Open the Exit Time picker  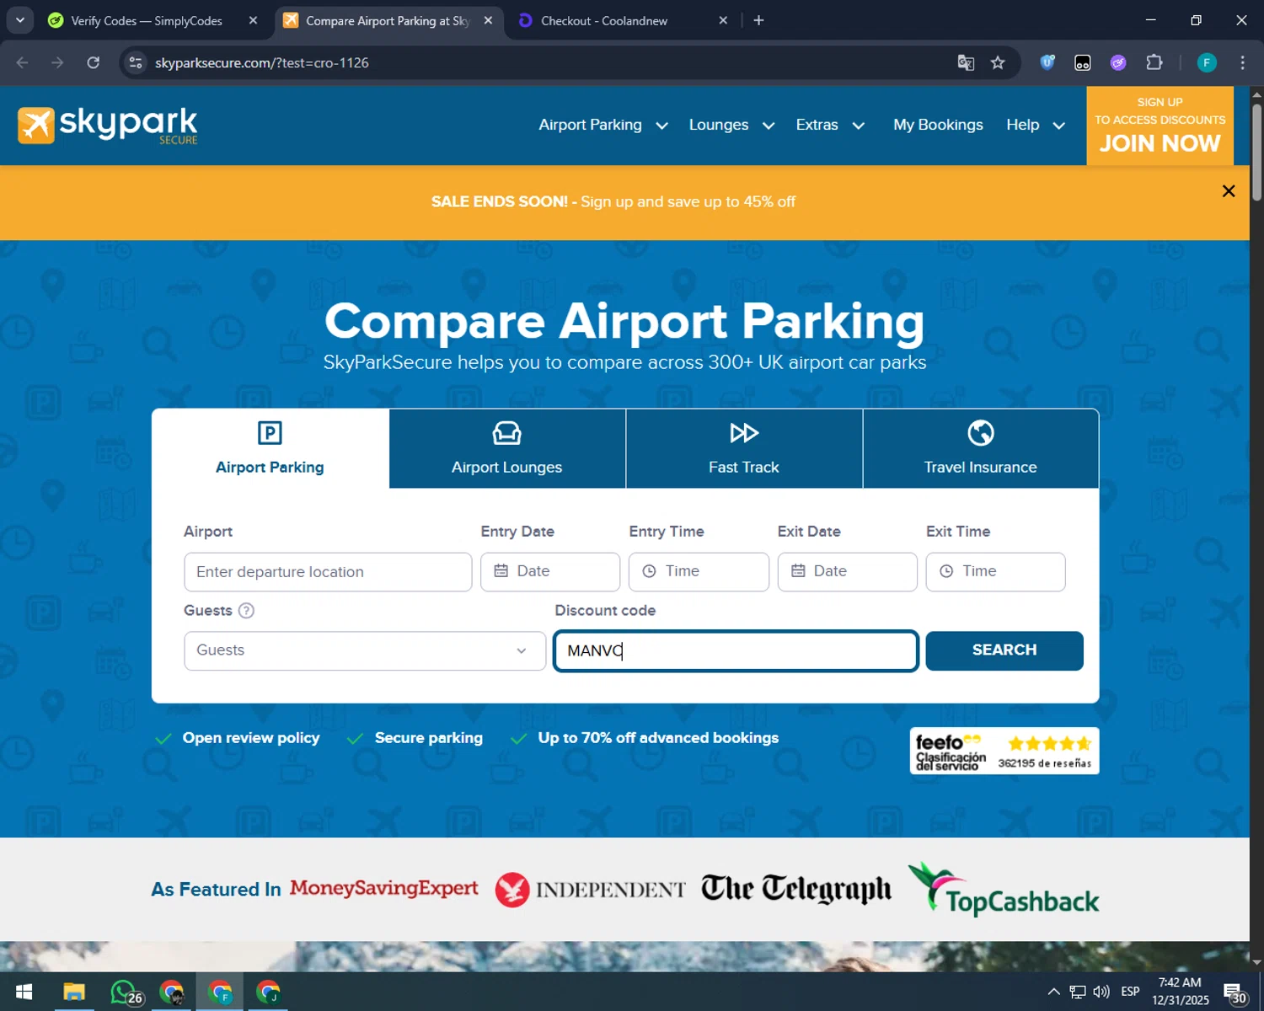(995, 572)
